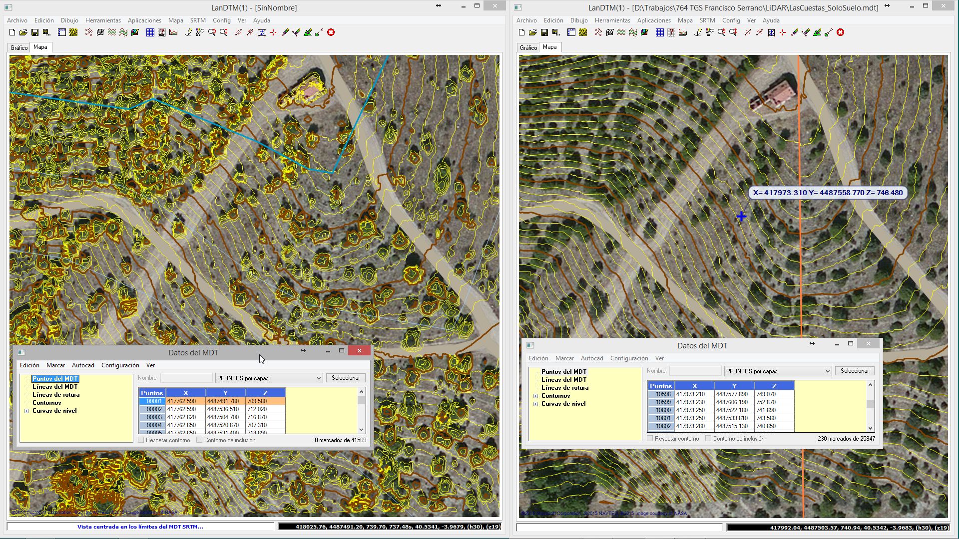Click green arrow marker icon in right LanDTM
Viewport: 959px width, 539px height.
(817, 32)
